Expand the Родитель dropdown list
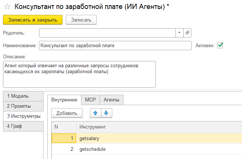242x159 pixels. click(x=180, y=33)
